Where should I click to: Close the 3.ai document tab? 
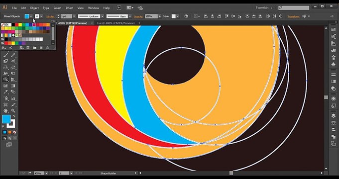[139, 23]
